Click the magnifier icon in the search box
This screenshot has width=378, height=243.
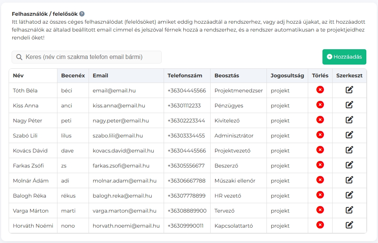tap(19, 57)
